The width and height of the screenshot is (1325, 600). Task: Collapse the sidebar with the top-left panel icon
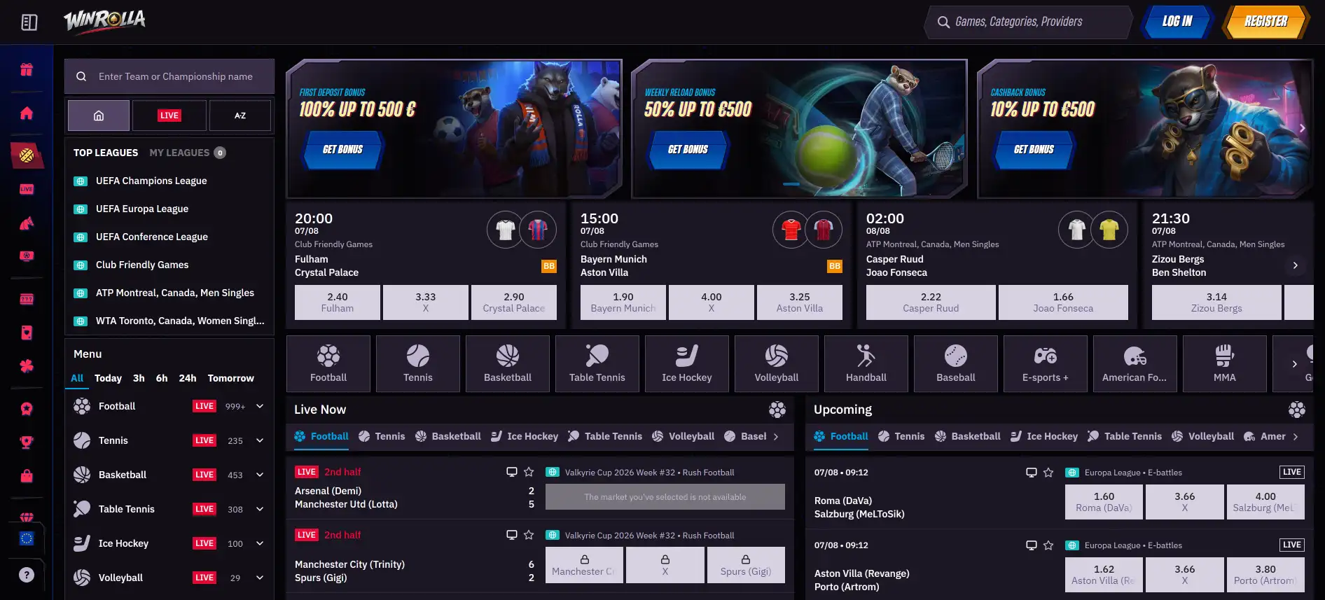pos(29,22)
